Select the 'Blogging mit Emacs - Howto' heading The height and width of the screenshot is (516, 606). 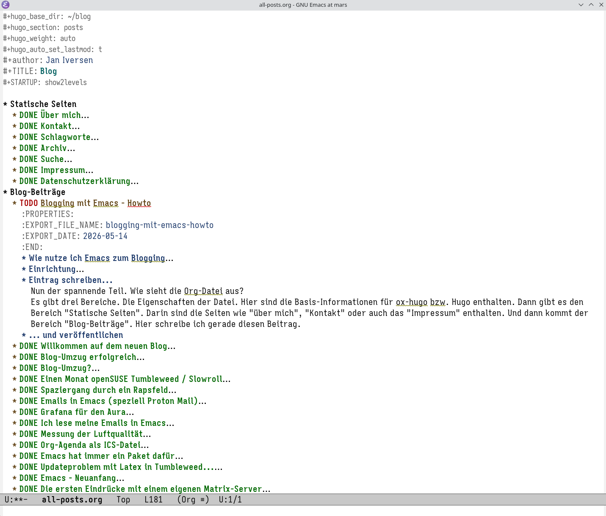pos(96,203)
